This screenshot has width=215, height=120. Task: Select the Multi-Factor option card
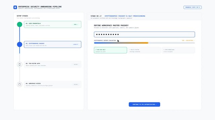[144, 50]
